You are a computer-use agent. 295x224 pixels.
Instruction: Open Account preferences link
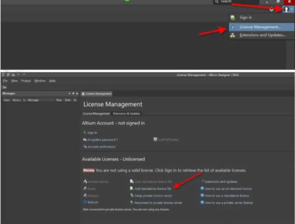click(102, 147)
